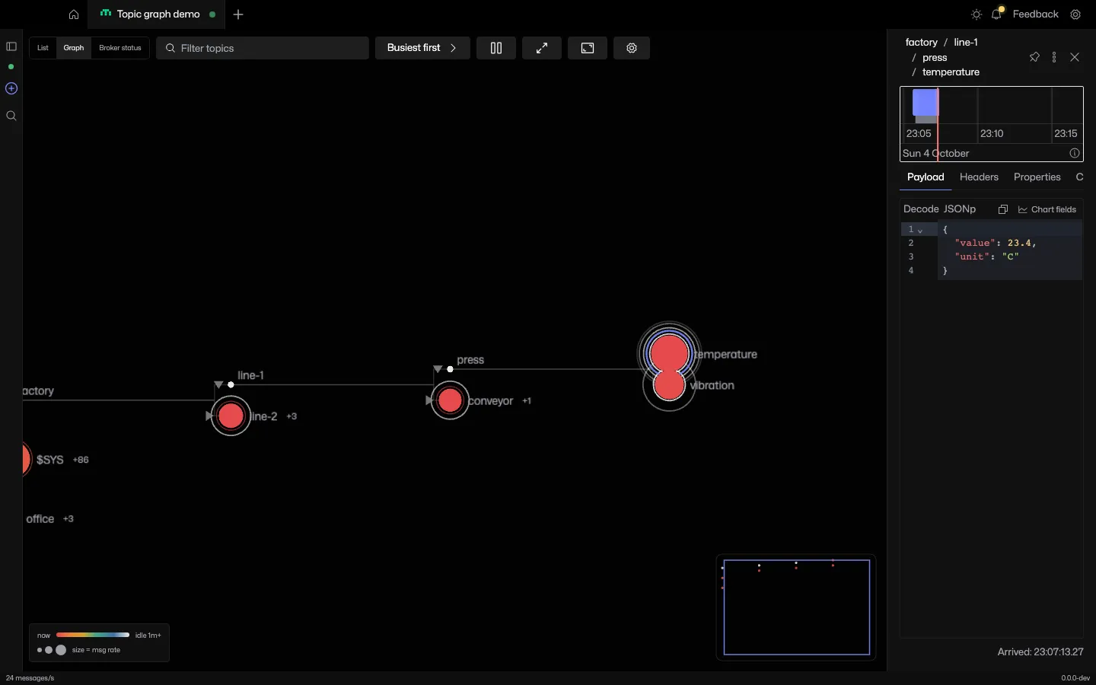Click the Feedback link

tap(1035, 14)
